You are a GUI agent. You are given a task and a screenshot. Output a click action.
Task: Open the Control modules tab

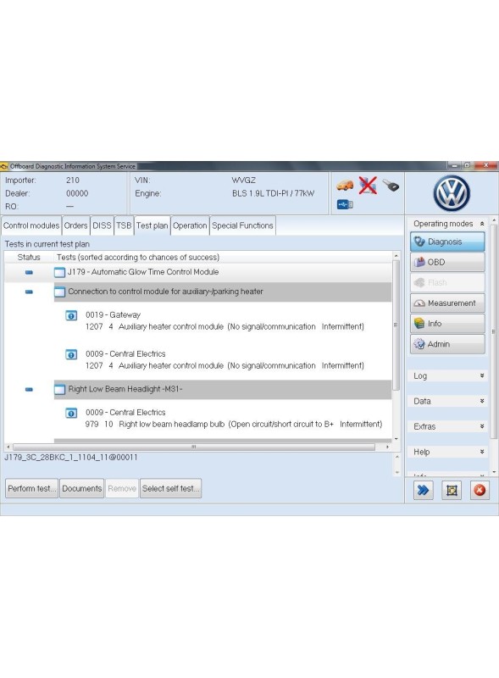click(31, 225)
